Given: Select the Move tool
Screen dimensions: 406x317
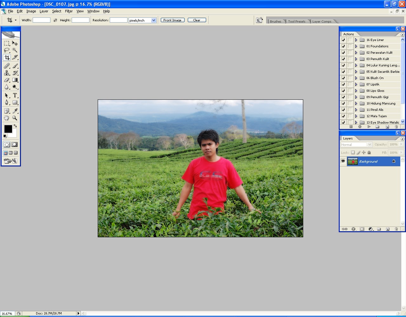Looking at the screenshot, I should (15, 43).
